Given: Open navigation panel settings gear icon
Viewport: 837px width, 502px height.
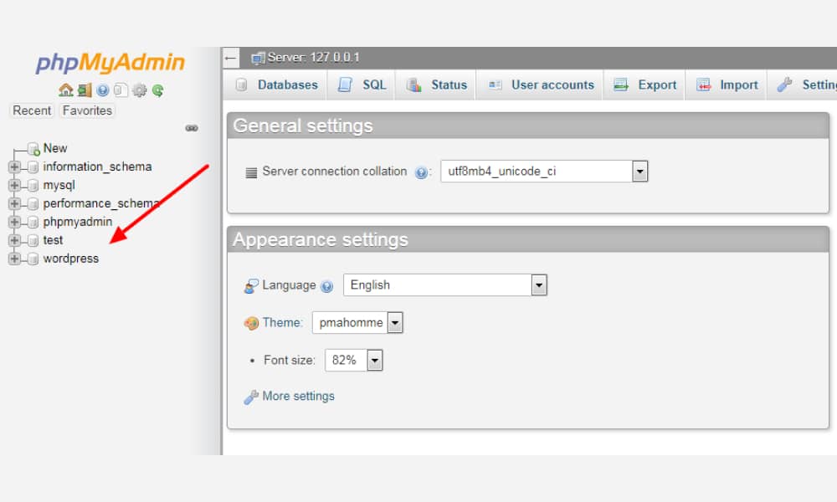Looking at the screenshot, I should click(x=139, y=90).
